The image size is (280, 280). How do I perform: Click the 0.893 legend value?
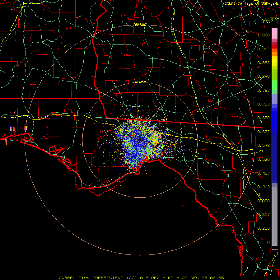(264, 63)
